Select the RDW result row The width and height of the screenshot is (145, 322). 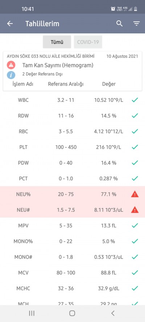(x=72, y=116)
